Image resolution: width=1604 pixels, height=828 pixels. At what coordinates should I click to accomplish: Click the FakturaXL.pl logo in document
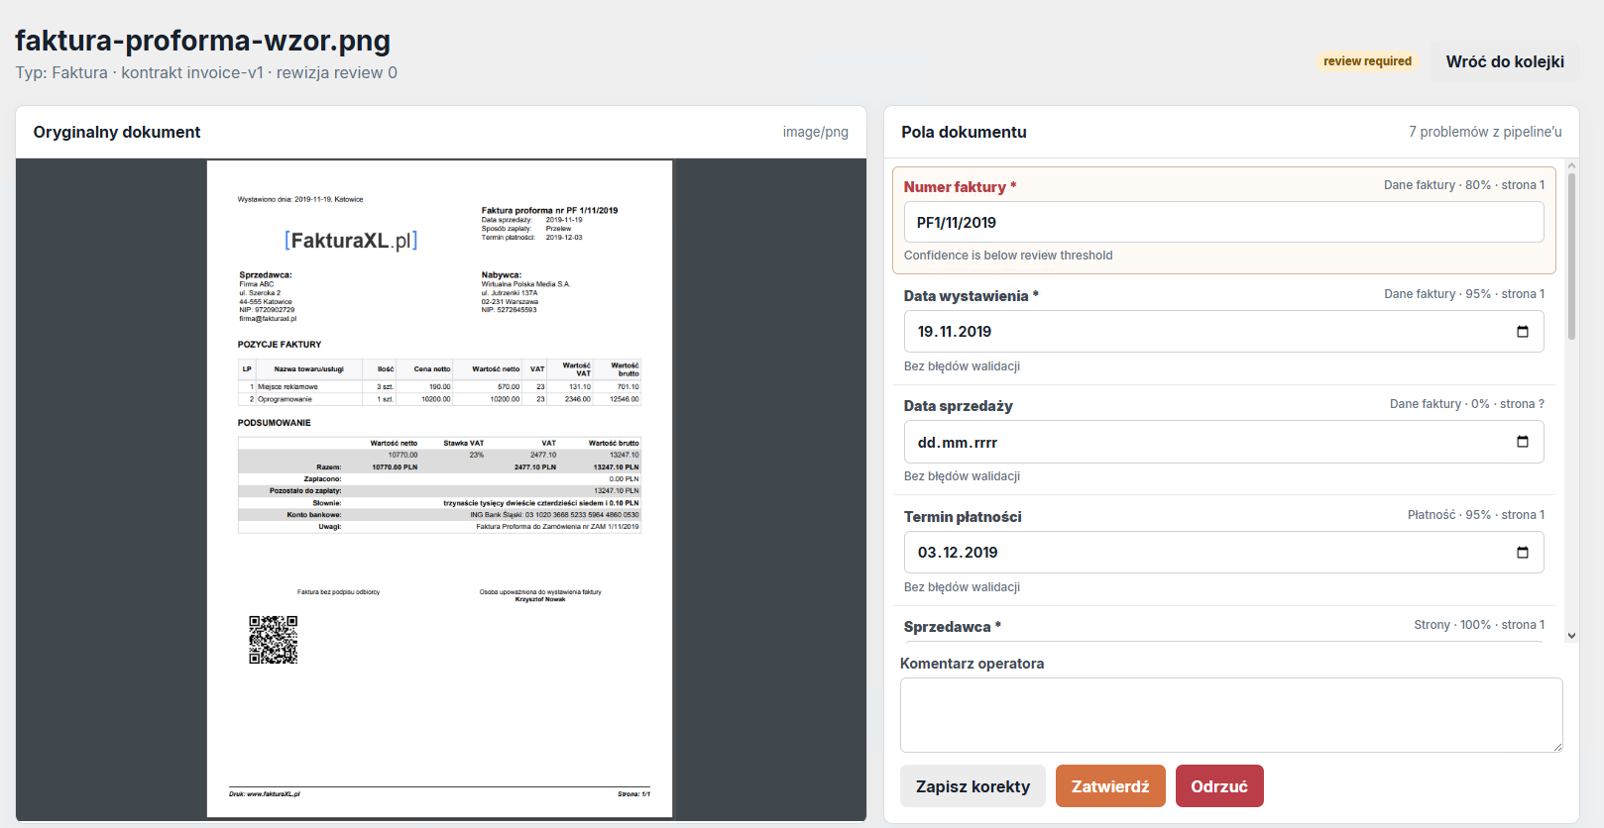pyautogui.click(x=351, y=241)
